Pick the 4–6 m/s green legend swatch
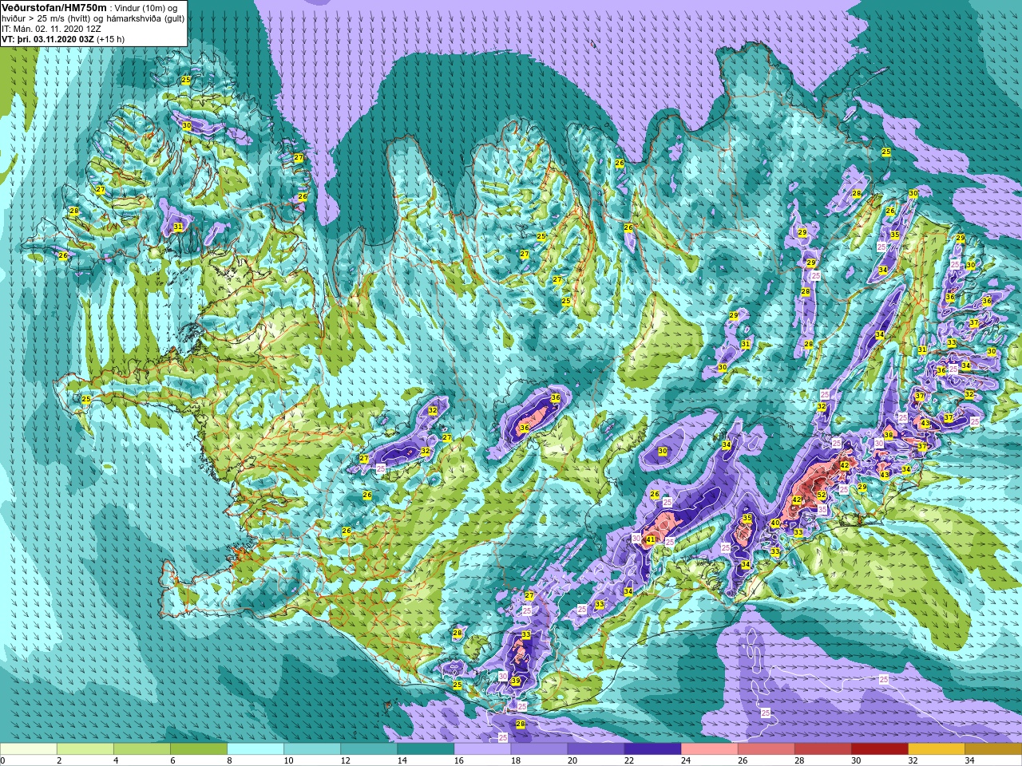 [142, 749]
